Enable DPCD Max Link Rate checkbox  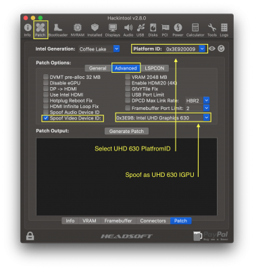(128, 101)
